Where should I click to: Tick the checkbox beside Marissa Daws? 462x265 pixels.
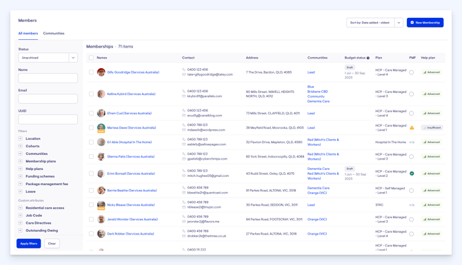[91, 127]
